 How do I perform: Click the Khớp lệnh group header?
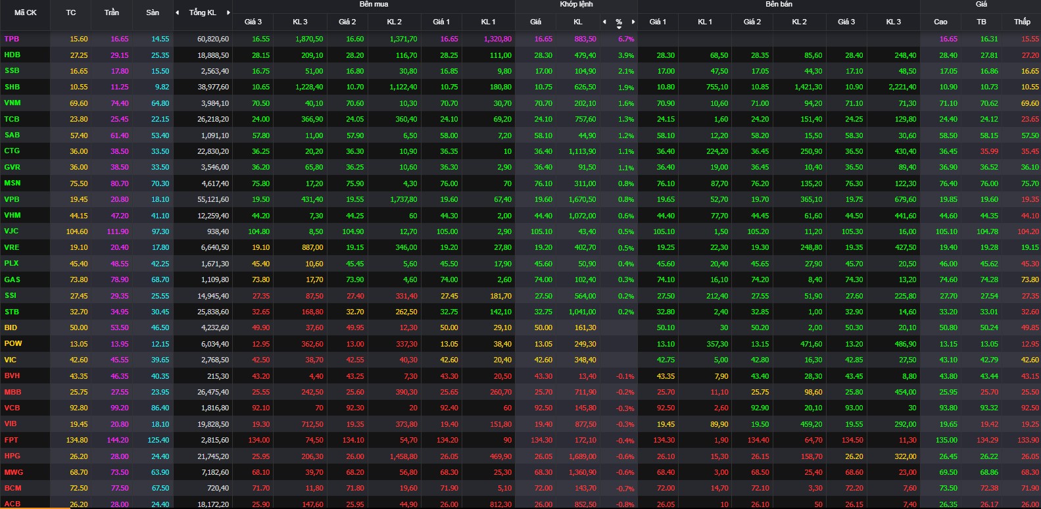tap(577, 5)
